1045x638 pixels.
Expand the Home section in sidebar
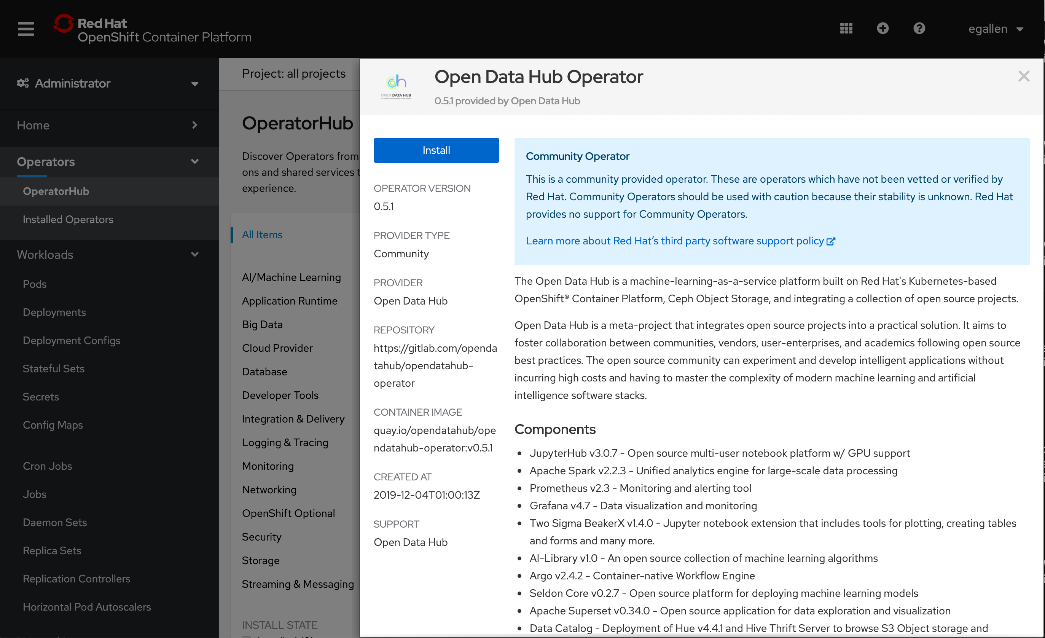tap(194, 125)
